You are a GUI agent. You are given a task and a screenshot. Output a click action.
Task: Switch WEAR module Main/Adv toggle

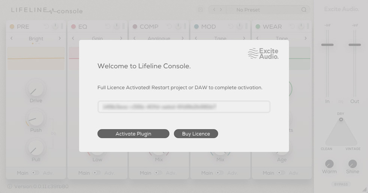(x=281, y=173)
